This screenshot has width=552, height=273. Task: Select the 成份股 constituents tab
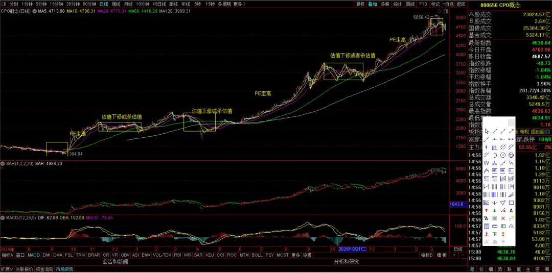click(x=537, y=132)
